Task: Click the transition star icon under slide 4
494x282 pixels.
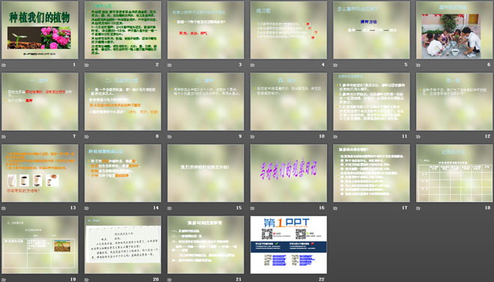Action: 252,65
